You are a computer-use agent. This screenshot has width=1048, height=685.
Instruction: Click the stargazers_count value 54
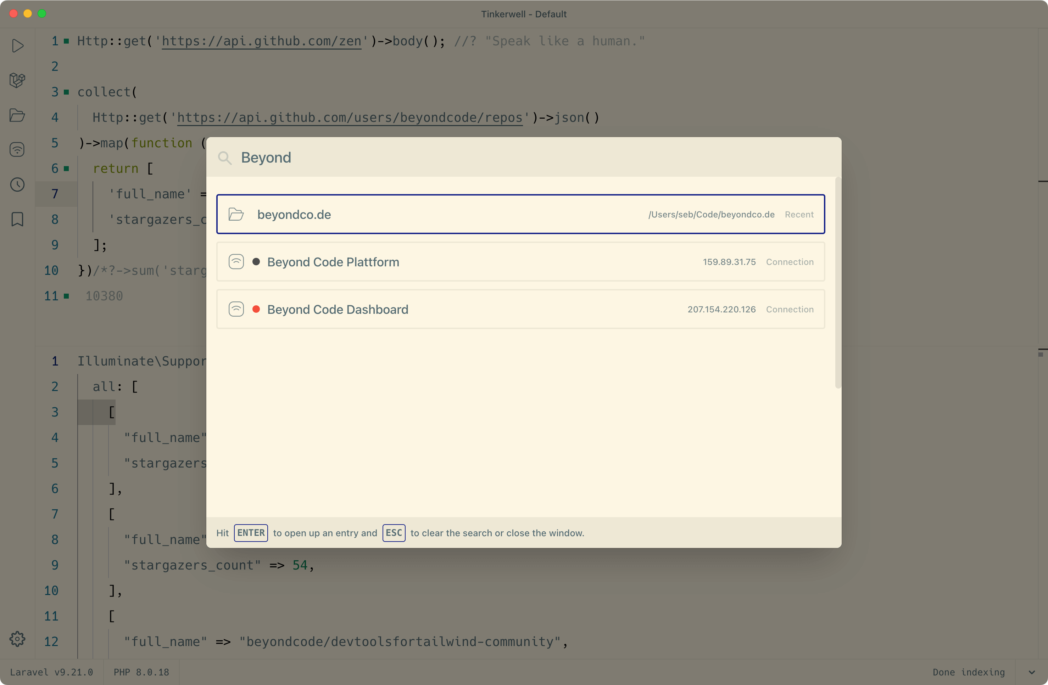[x=300, y=565]
